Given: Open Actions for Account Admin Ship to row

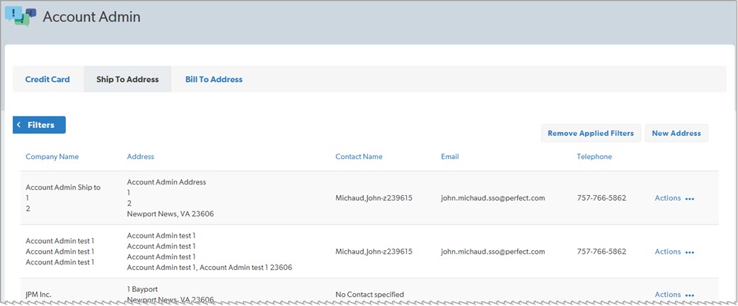Looking at the screenshot, I should click(x=667, y=198).
